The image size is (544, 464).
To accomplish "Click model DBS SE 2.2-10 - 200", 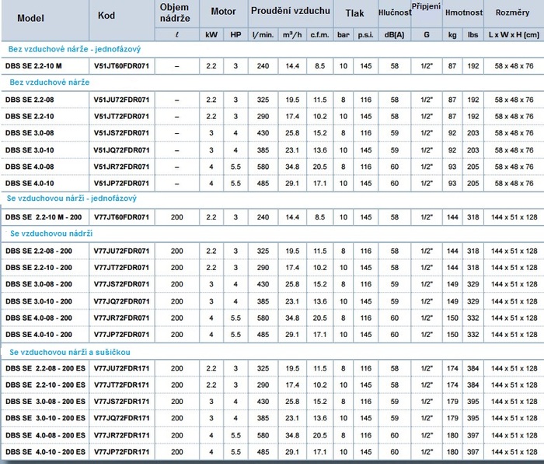I will click(39, 268).
